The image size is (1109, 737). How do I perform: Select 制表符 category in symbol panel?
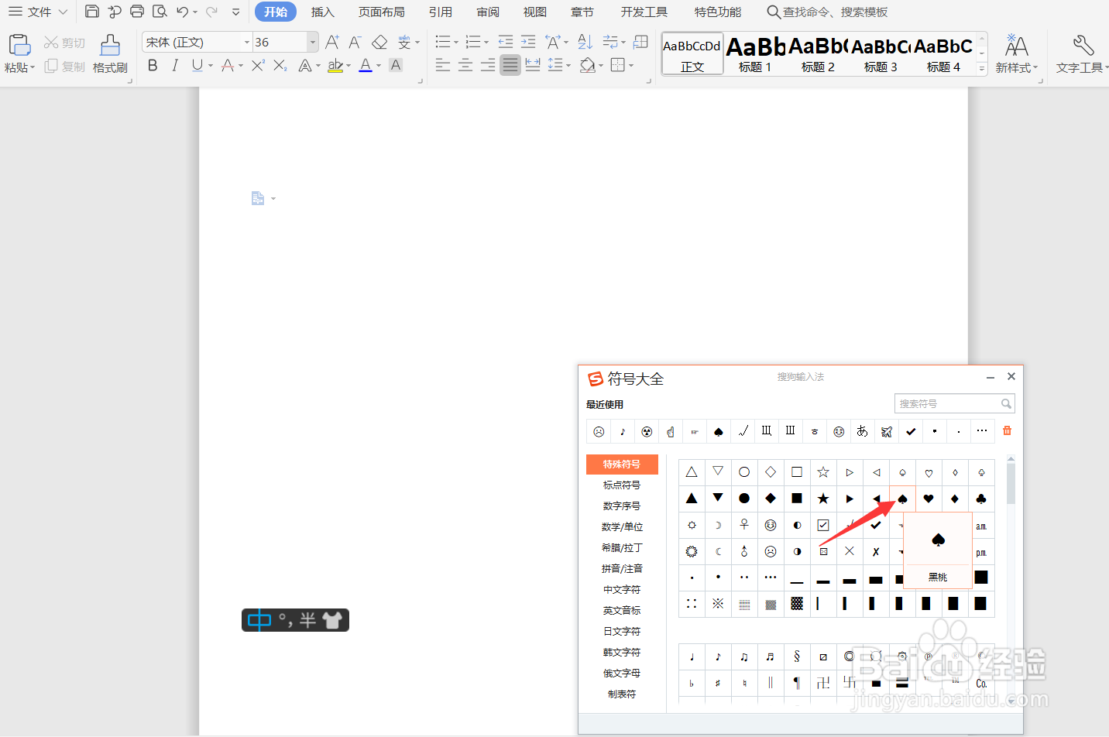(x=622, y=694)
